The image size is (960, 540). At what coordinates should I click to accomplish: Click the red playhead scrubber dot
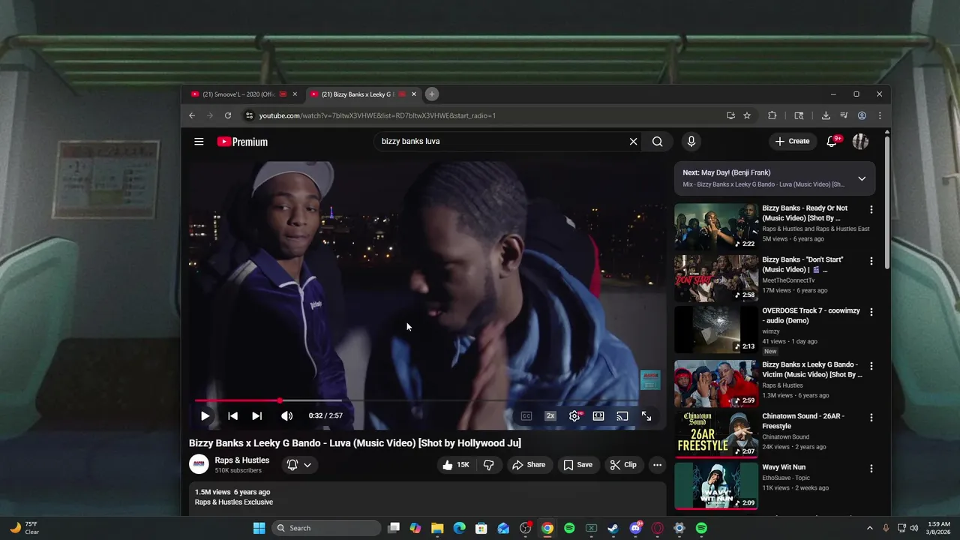pyautogui.click(x=280, y=400)
